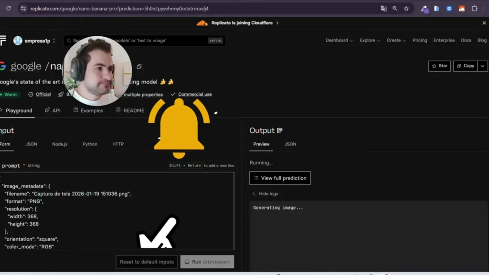489x275 pixels.
Task: Open the browser zoom icon in address bar
Action: (395, 8)
